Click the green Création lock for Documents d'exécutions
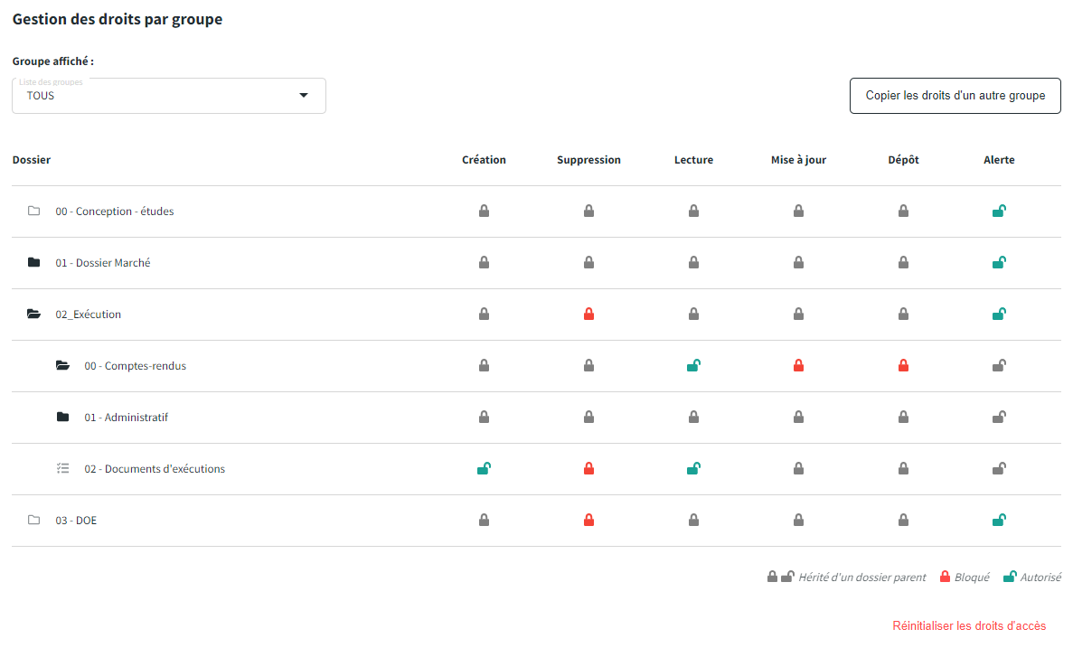 (x=484, y=469)
